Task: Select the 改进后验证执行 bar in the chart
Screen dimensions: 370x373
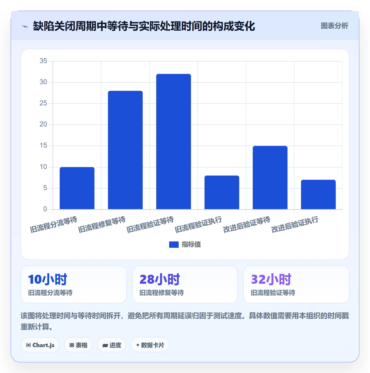Action: pyautogui.click(x=318, y=194)
